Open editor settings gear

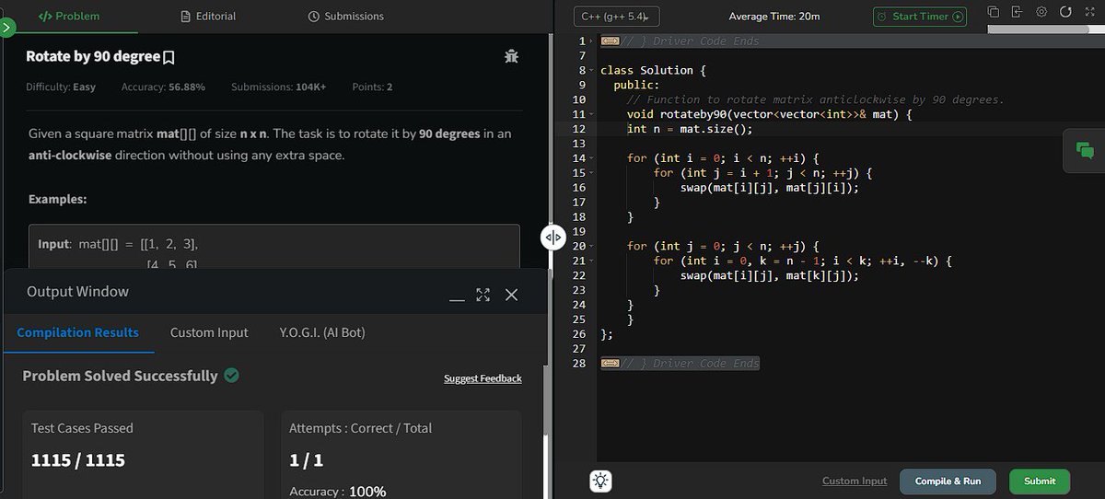pyautogui.click(x=1041, y=12)
